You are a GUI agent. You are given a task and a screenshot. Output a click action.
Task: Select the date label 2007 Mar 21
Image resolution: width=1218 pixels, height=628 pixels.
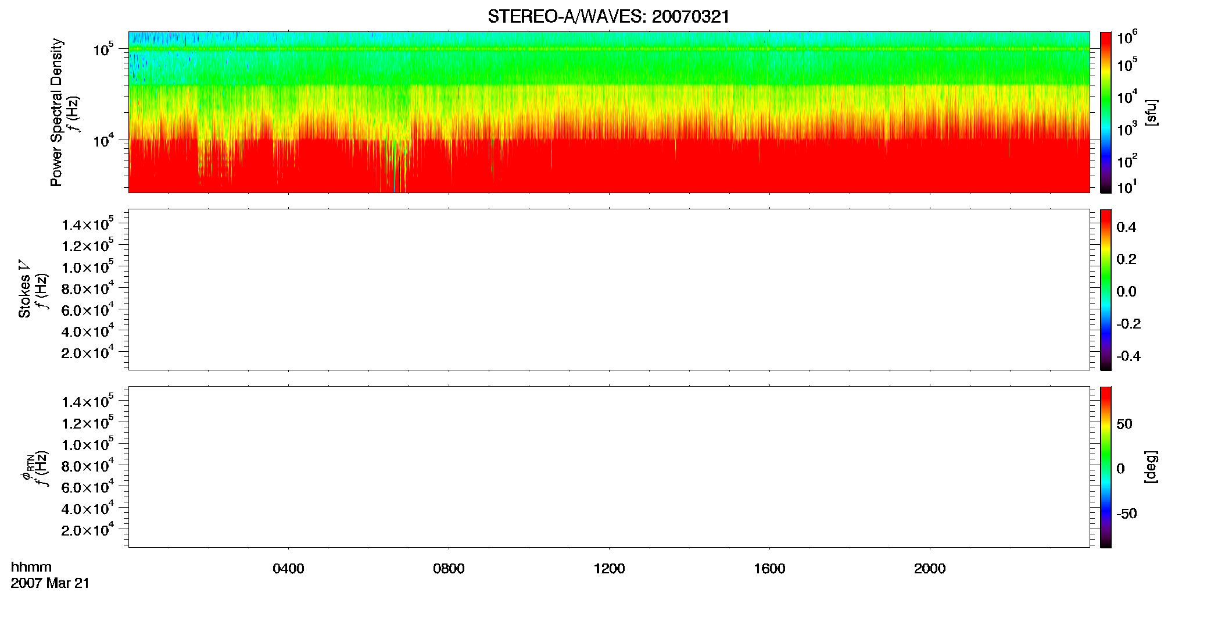click(50, 583)
